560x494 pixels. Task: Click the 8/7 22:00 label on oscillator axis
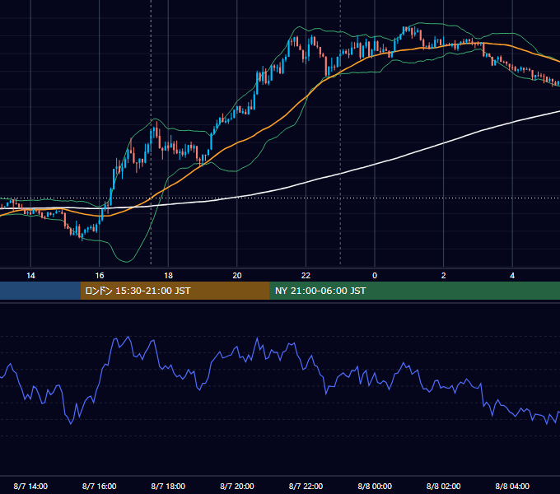[306, 486]
